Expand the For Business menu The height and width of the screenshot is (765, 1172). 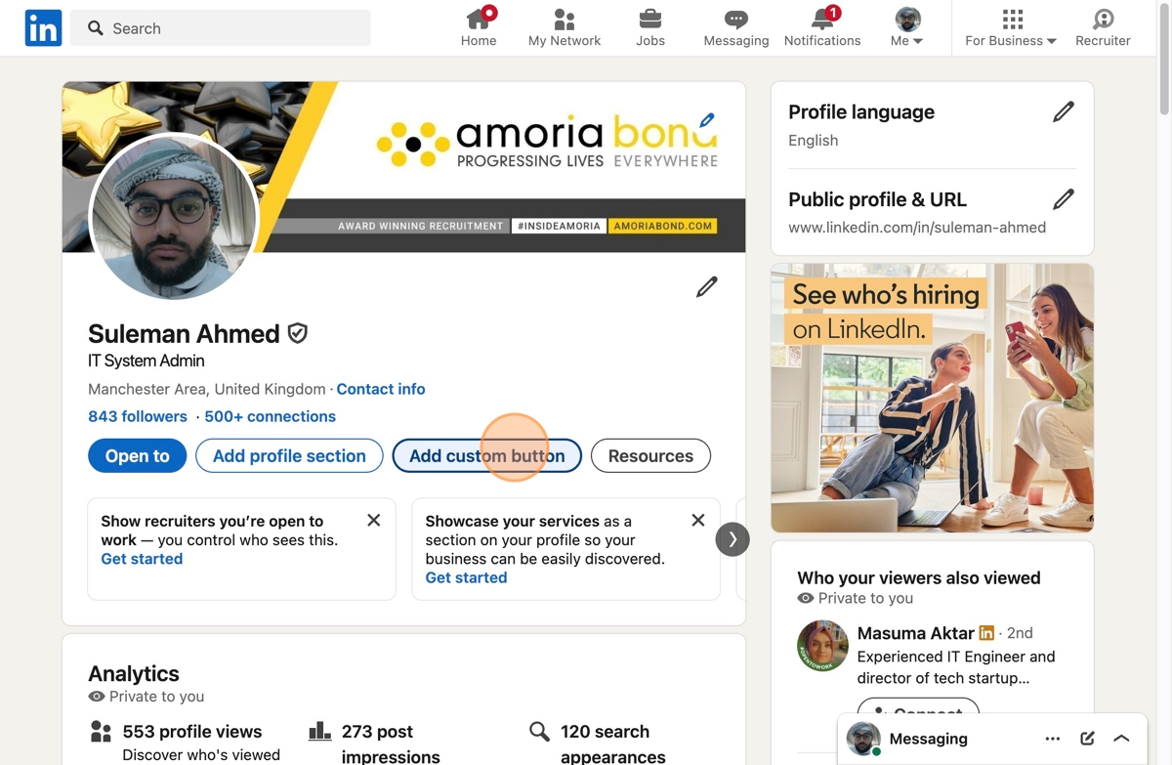(x=1011, y=27)
